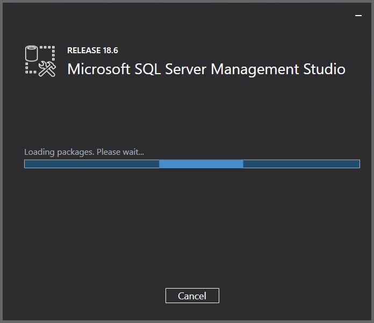Click the word 'RELEASE' above the title

83,51
